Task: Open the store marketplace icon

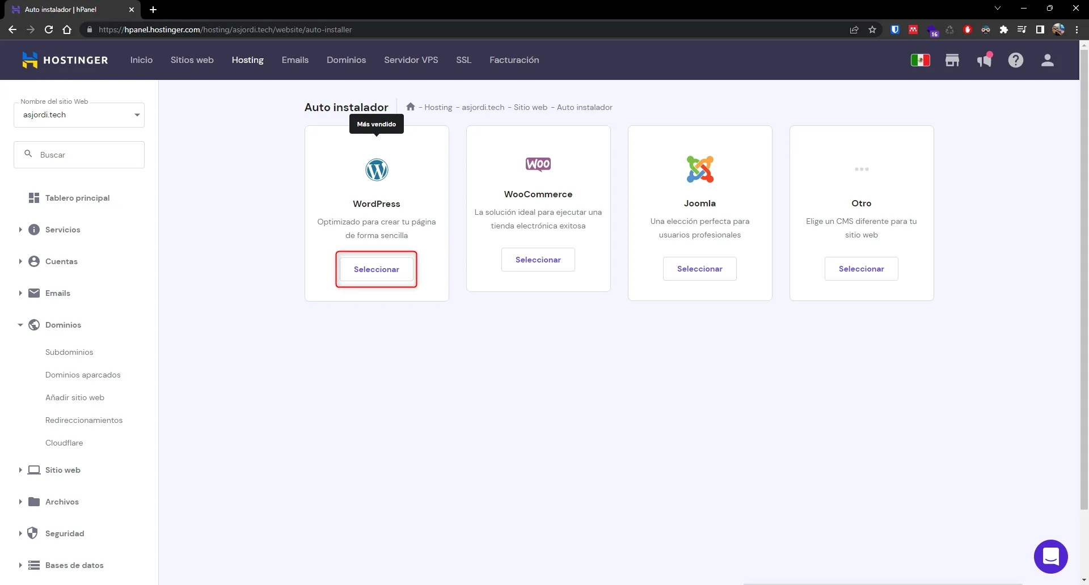Action: [x=952, y=60]
